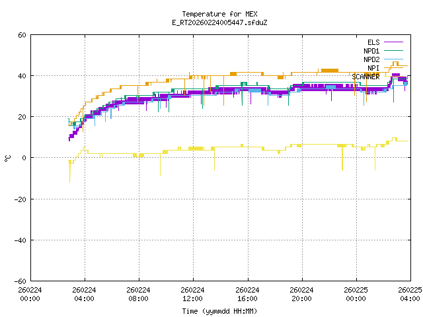423x317 pixels.
Task: Click the 260224 00:00 x-axis tick label
Action: (30, 294)
